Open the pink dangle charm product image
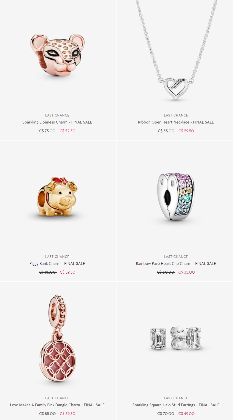Image resolution: width=233 pixels, height=420 pixels. 57,339
